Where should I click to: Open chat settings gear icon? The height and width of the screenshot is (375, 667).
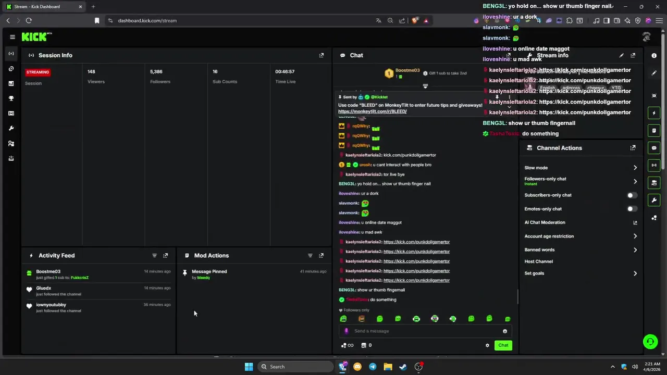tap(488, 345)
